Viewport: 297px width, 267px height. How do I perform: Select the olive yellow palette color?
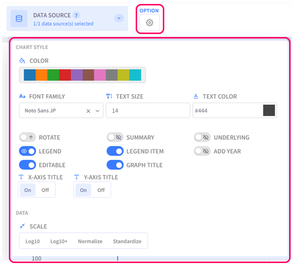coord(123,75)
